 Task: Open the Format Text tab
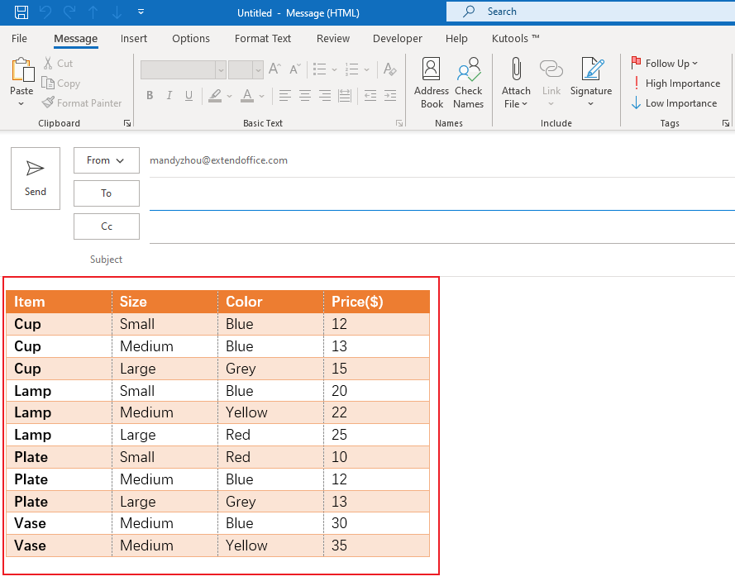(x=262, y=38)
